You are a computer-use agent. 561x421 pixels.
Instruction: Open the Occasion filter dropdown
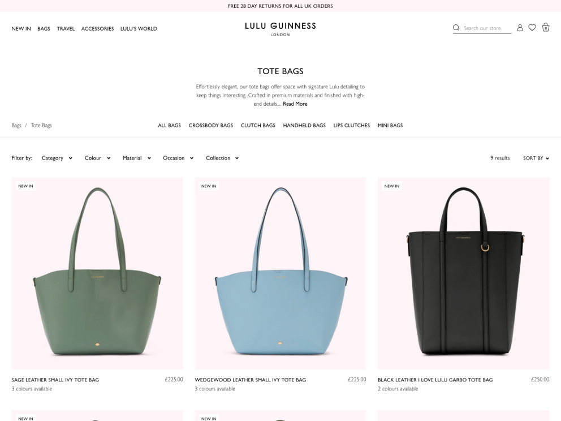tap(178, 158)
